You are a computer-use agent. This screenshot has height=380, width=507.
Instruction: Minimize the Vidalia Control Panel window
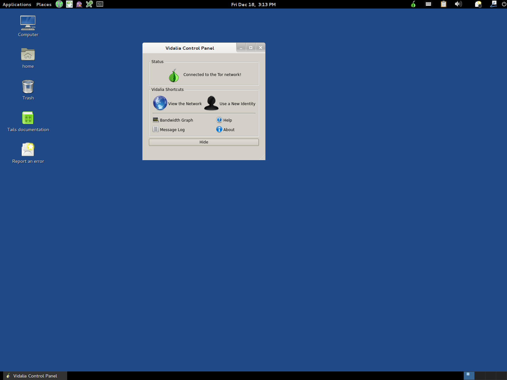241,47
